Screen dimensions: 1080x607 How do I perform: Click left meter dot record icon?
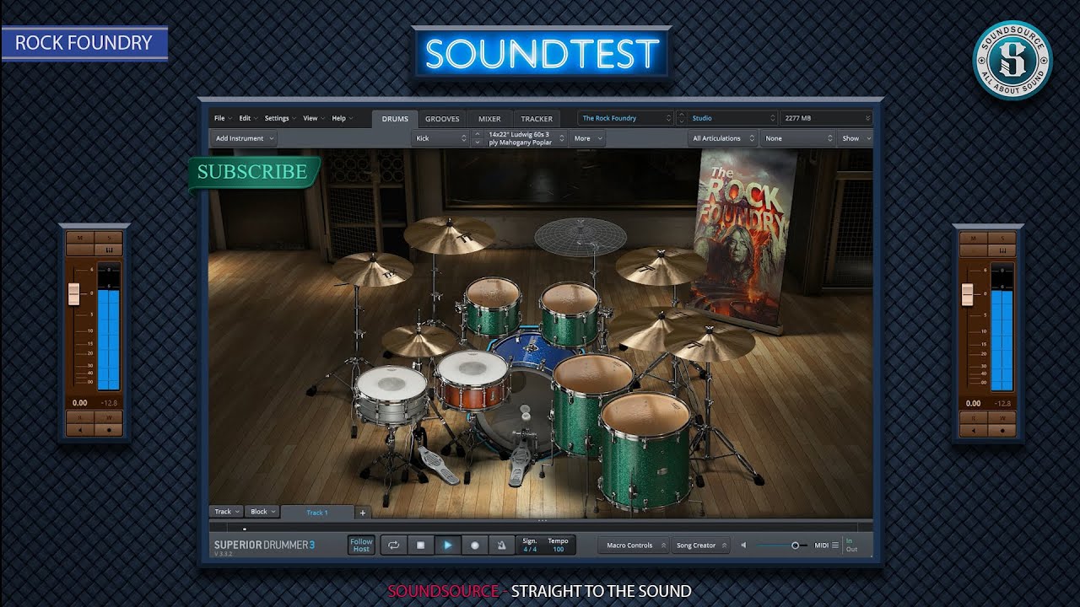point(108,429)
